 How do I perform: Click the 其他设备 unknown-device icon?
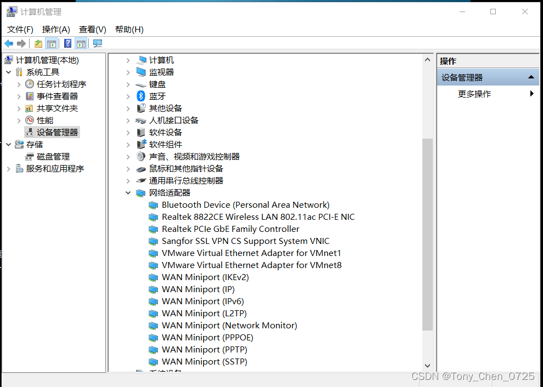pyautogui.click(x=141, y=108)
